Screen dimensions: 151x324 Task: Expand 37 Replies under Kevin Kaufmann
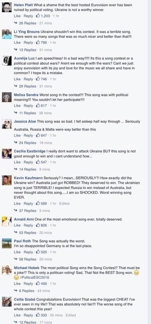tap(28, 211)
